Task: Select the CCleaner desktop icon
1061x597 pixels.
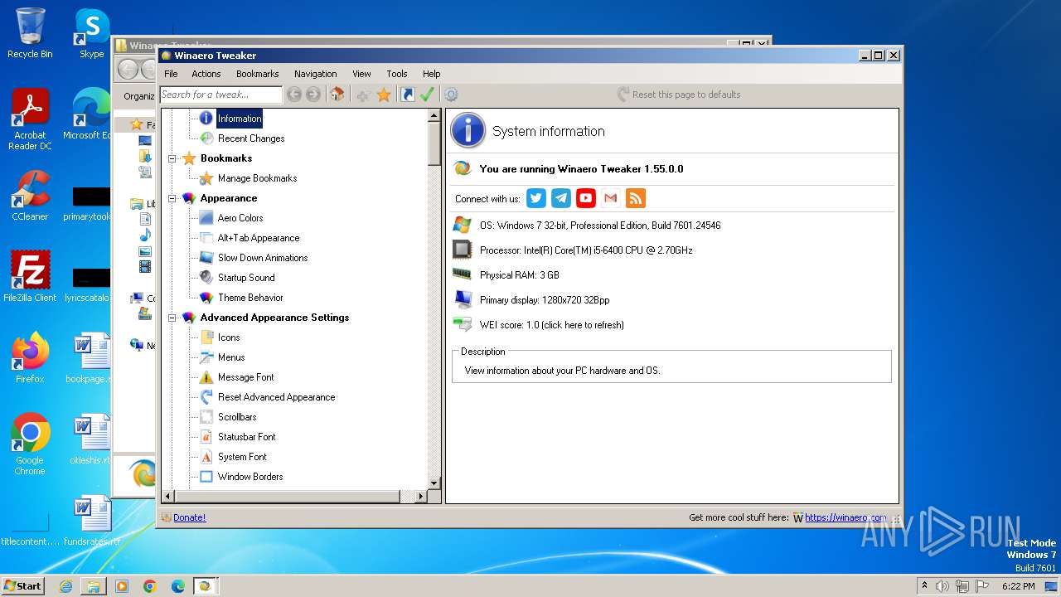Action: [x=30, y=196]
